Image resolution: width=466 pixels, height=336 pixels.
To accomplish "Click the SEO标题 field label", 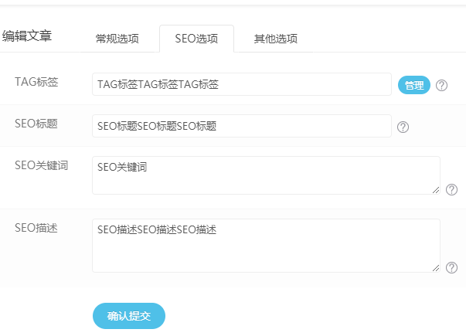I will [36, 124].
